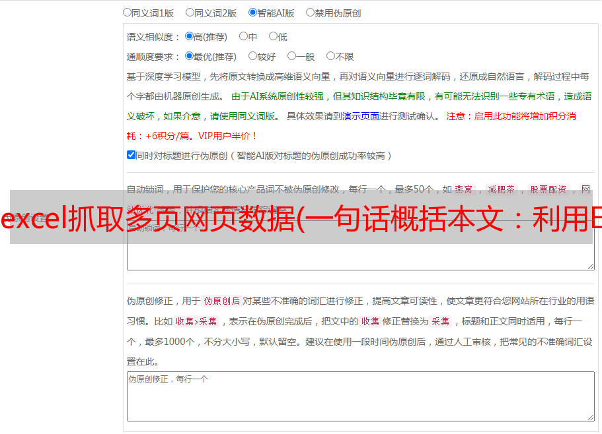The height and width of the screenshot is (434, 602).
Task: Set 语义相似度 to 中
Action: (243, 36)
